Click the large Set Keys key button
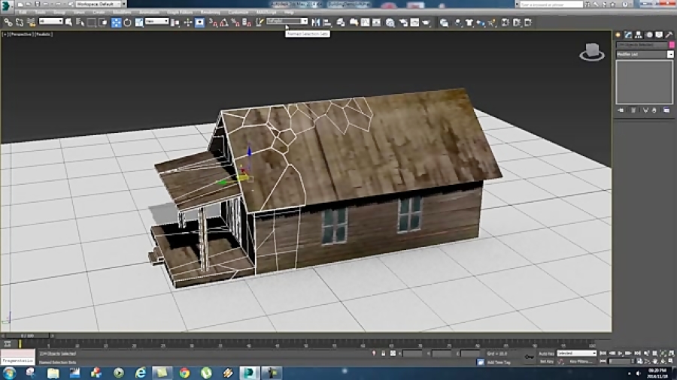The image size is (677, 380). tap(530, 357)
